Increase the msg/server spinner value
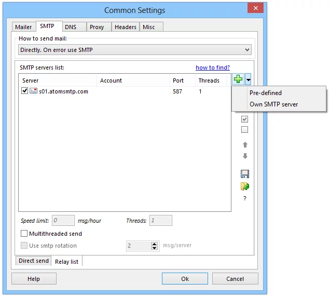The image size is (330, 297). point(154,243)
